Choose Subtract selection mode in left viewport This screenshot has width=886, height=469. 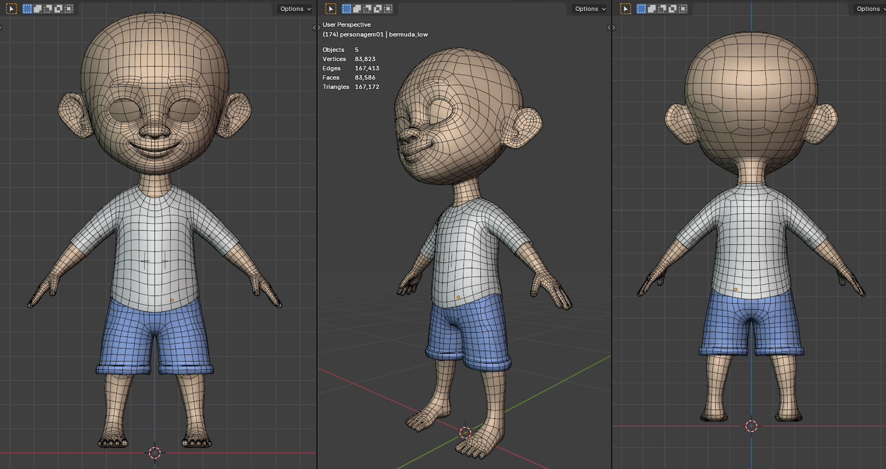point(48,9)
